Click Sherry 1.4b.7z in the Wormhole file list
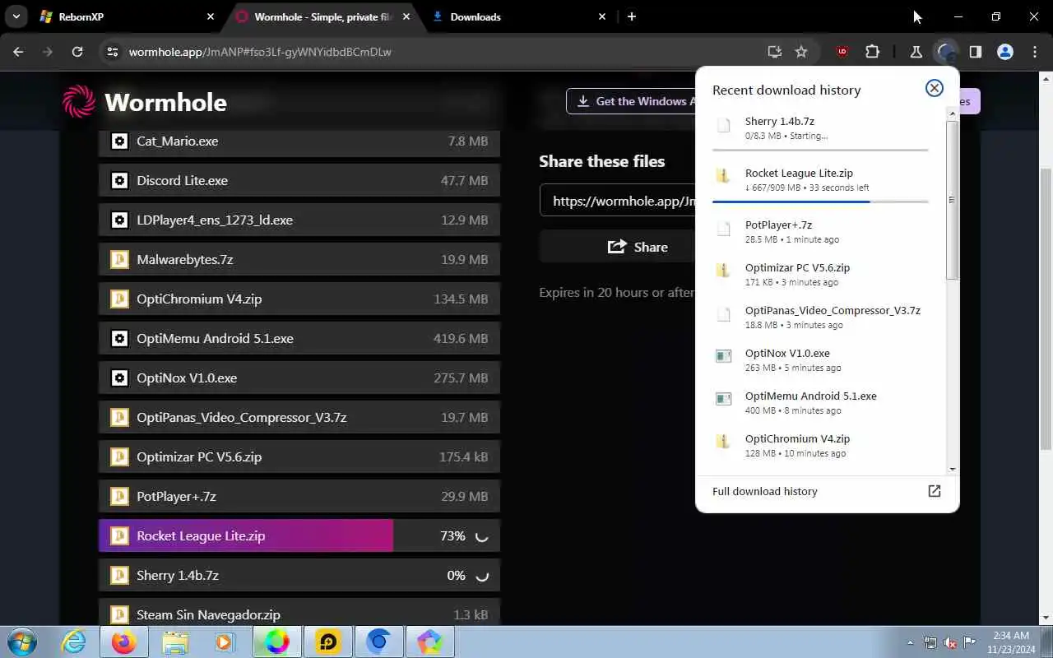The image size is (1053, 658). pyautogui.click(x=299, y=575)
